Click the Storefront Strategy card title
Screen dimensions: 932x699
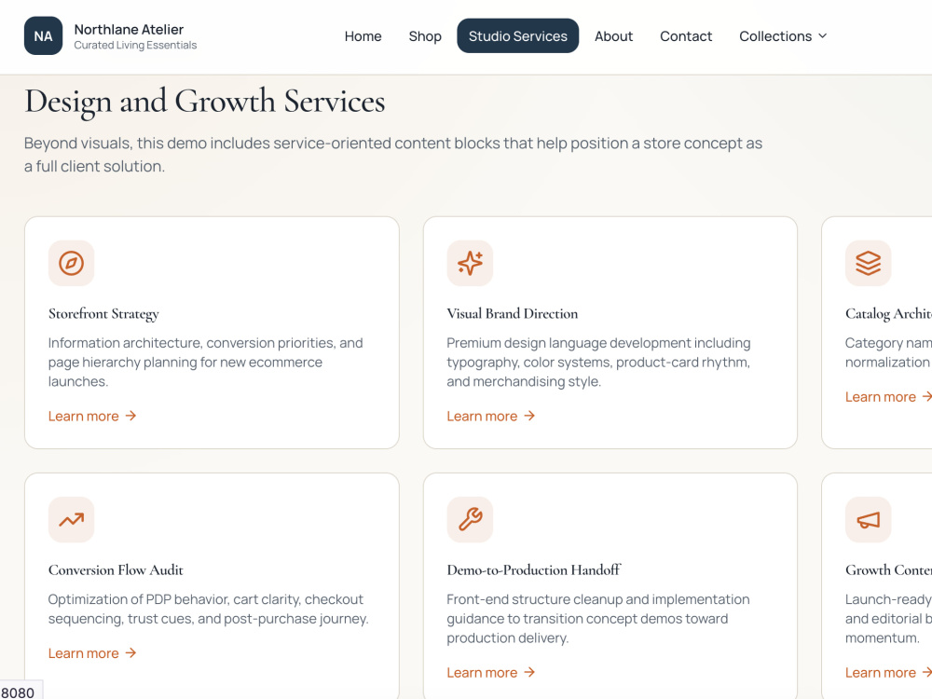pyautogui.click(x=103, y=314)
